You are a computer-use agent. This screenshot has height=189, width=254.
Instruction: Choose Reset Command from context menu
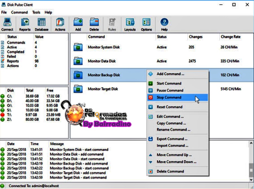[178, 107]
